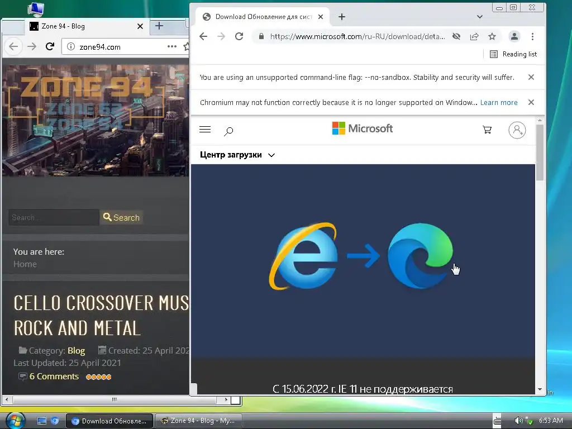Select the Download Обновление Chromium tab
572x429 pixels.
[263, 17]
